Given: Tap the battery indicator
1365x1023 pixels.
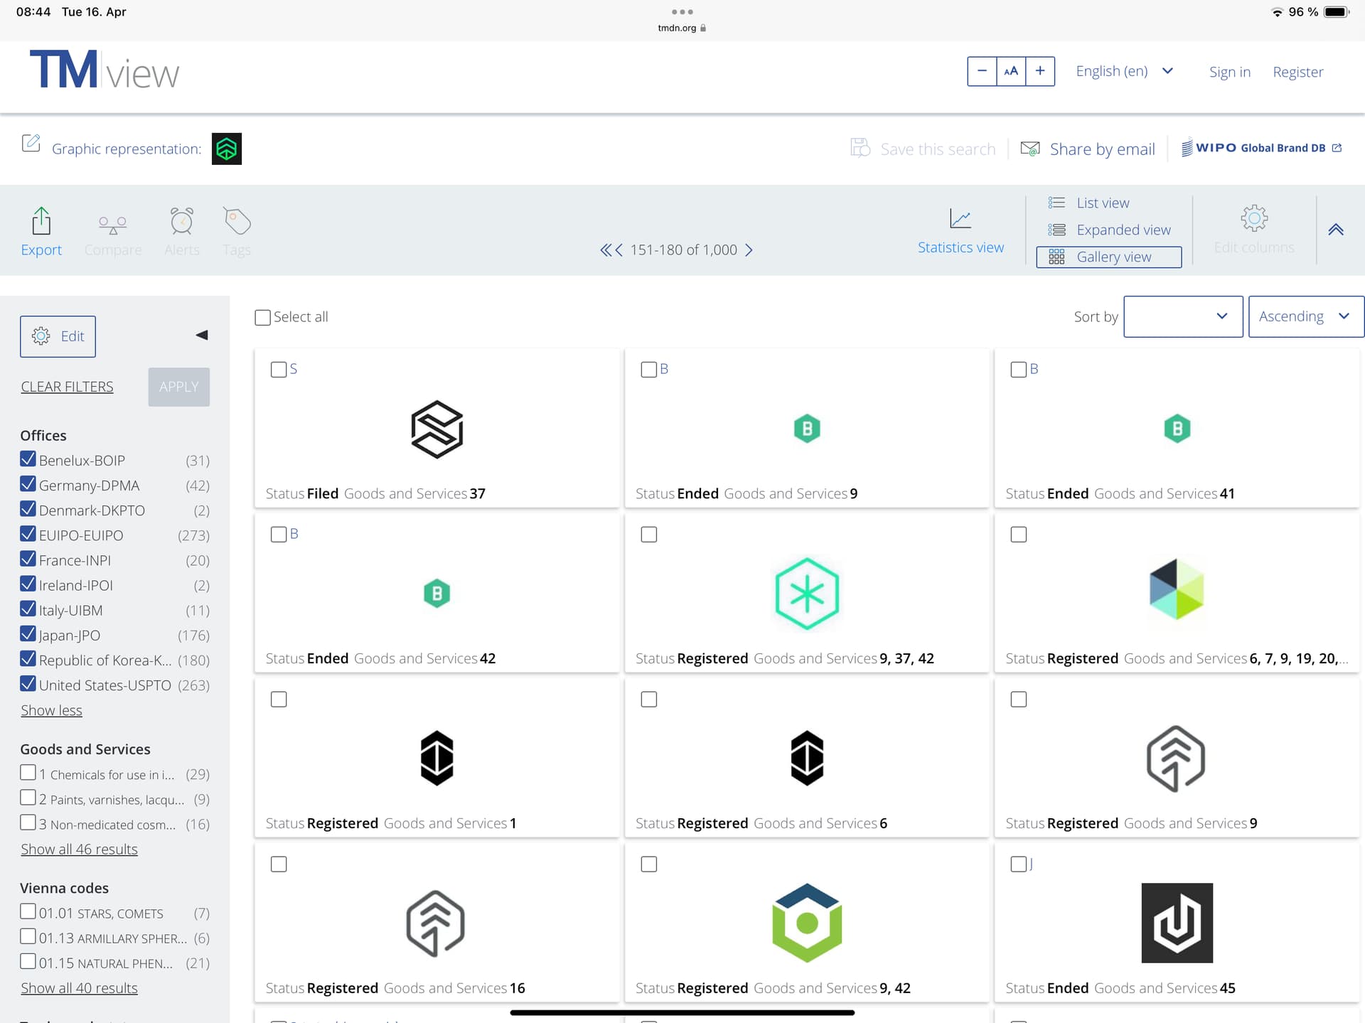Looking at the screenshot, I should 1337,12.
